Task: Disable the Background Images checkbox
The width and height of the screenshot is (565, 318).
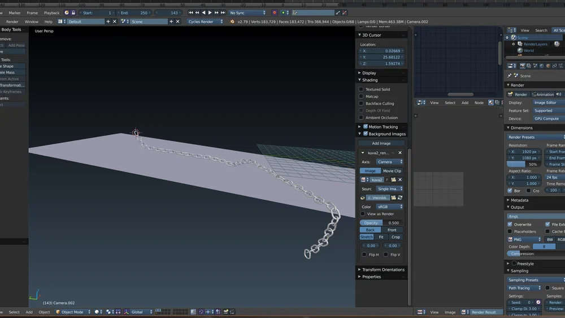Action: click(x=366, y=134)
